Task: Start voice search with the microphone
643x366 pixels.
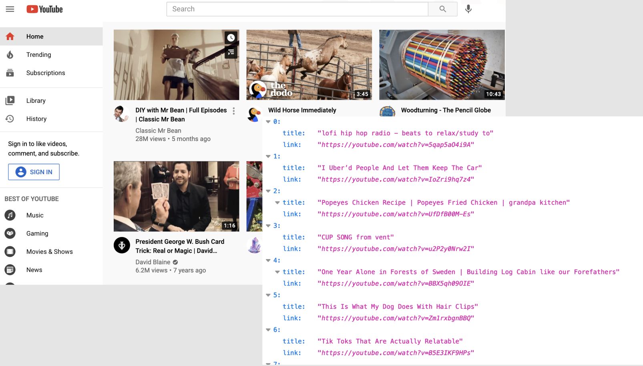Action: coord(468,9)
